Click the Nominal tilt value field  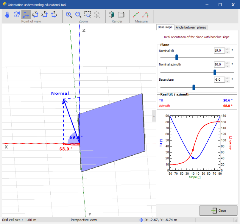pyautogui.click(x=219, y=50)
